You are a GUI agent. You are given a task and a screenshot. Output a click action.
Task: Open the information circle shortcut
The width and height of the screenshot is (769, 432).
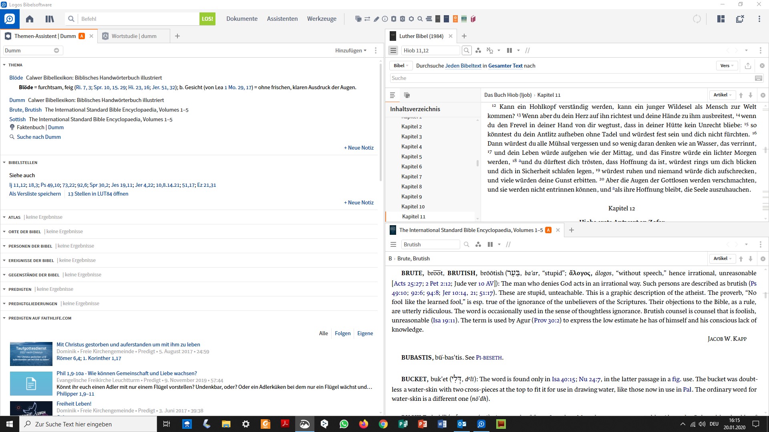[x=385, y=19]
